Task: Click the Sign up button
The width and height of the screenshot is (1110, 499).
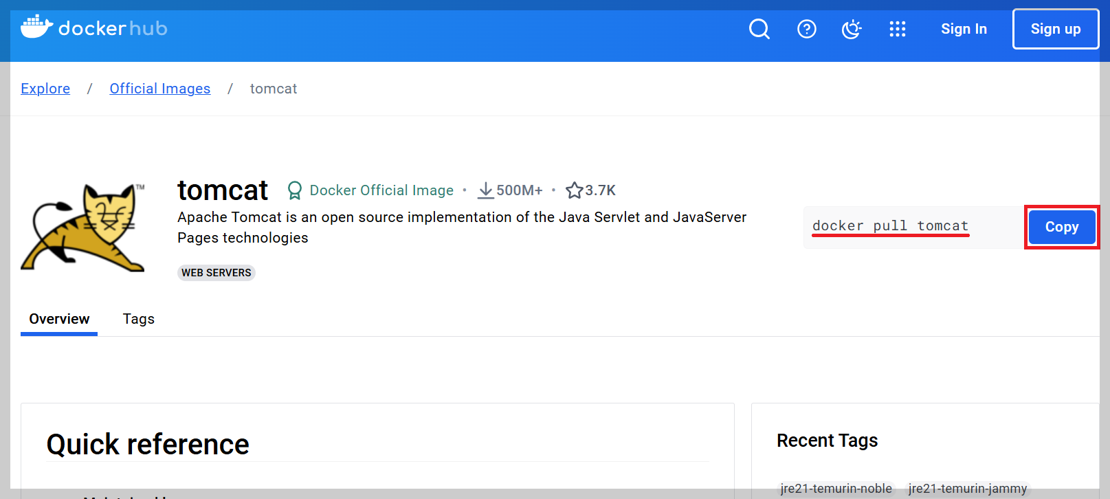Action: tap(1056, 29)
